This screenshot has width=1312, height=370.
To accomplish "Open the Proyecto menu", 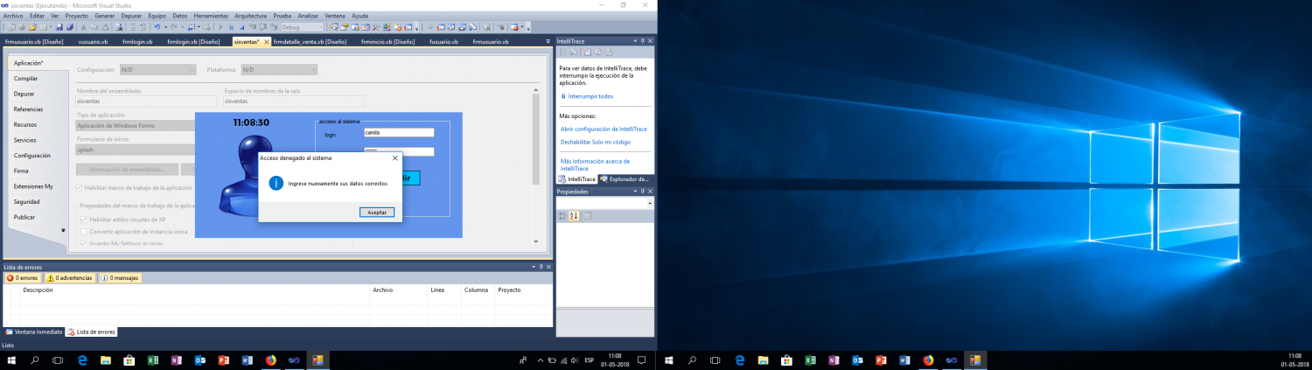I will click(77, 16).
